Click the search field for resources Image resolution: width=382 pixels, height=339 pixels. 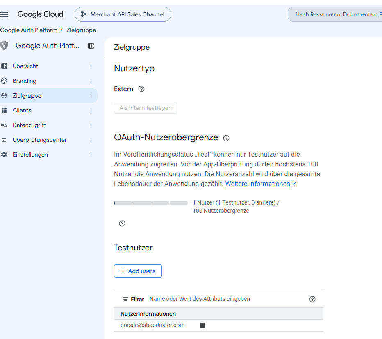coord(335,14)
